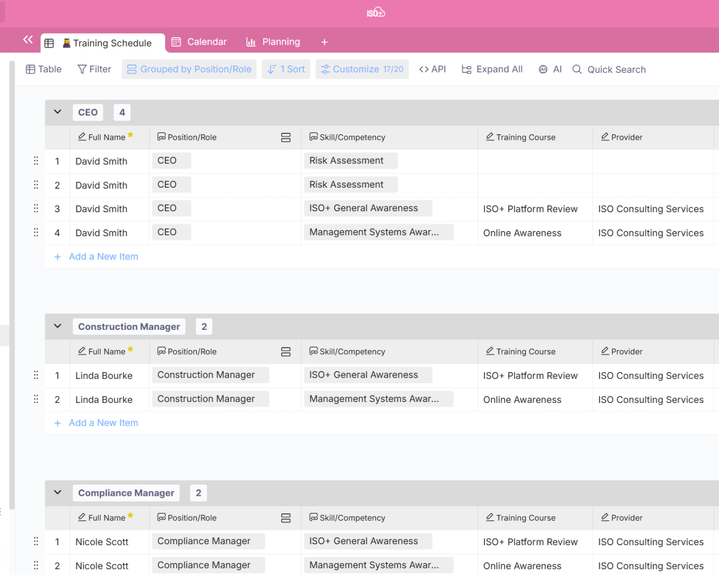The image size is (719, 575).
Task: Click drag handle for first Linda Bourke row
Action: 36,375
